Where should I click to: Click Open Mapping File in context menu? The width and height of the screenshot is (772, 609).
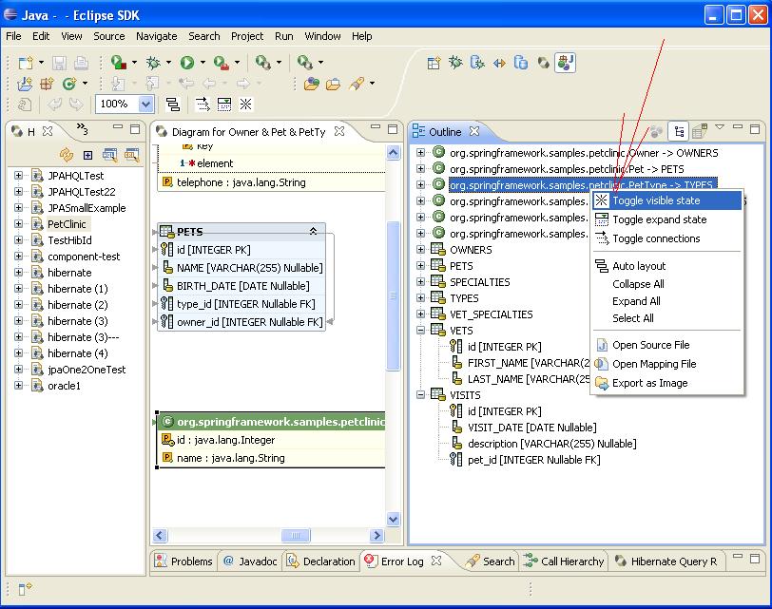653,364
